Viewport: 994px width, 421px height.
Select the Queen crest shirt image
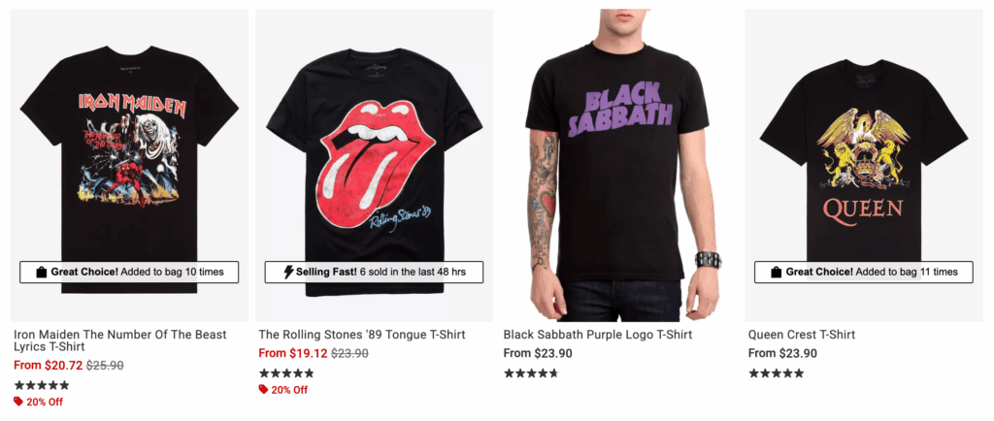coord(863,155)
